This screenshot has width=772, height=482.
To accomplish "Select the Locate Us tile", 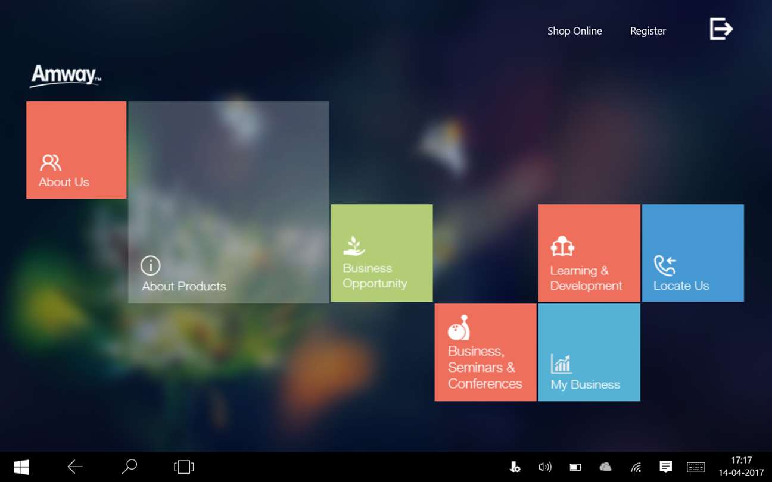I will (693, 253).
